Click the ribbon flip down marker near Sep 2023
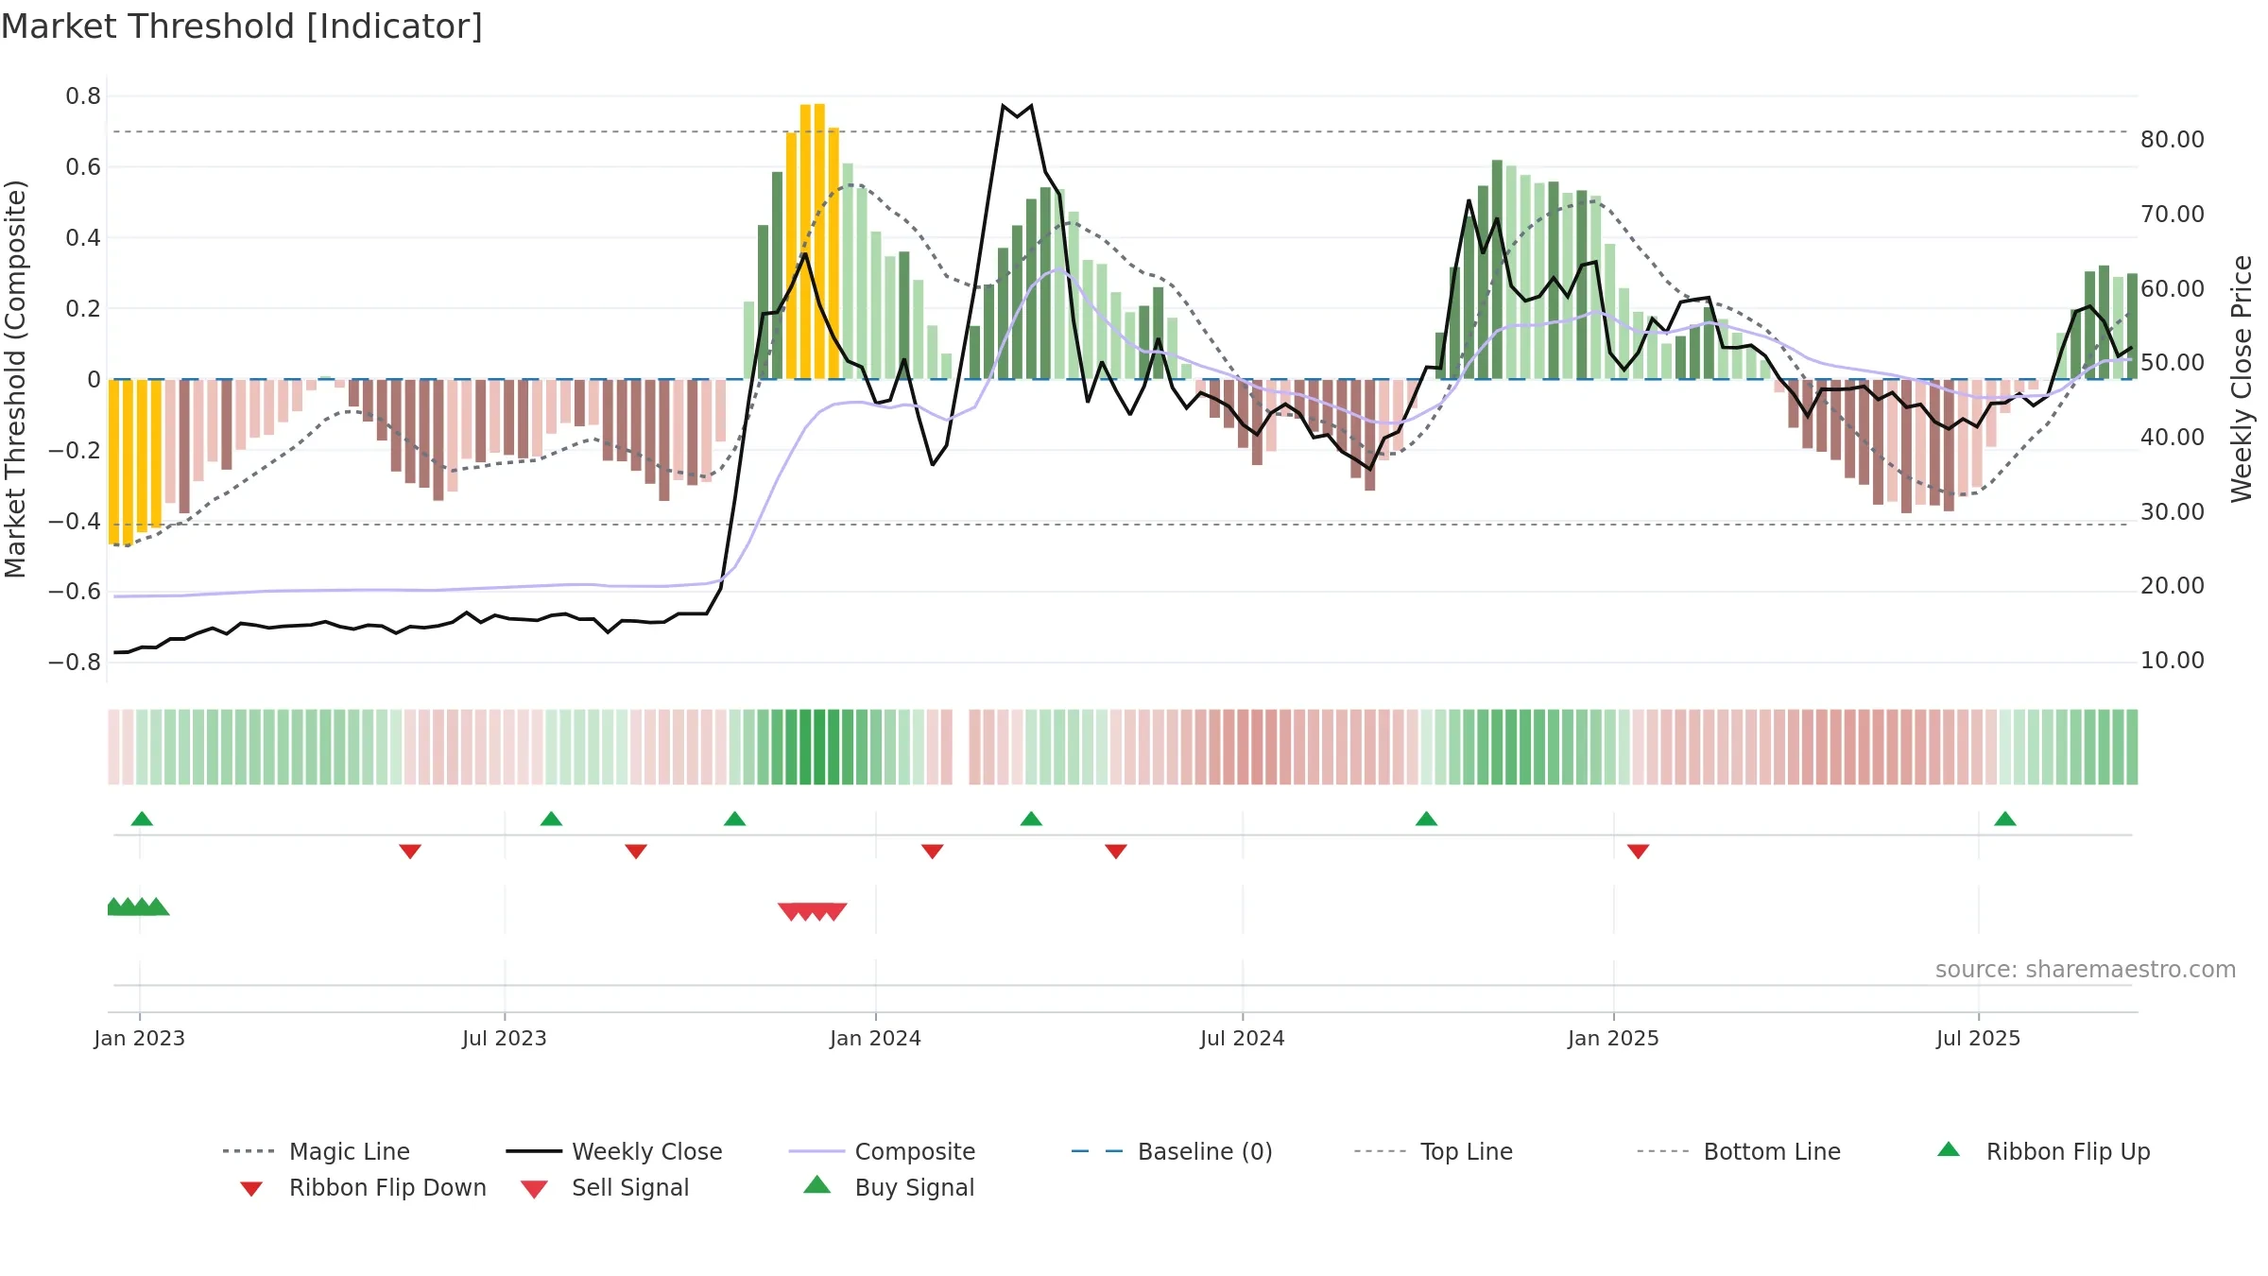 [x=636, y=852]
